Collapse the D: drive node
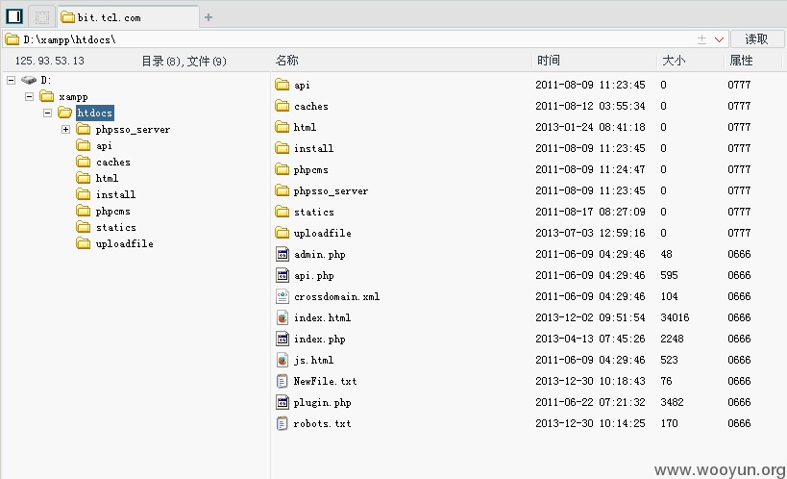The image size is (787, 479). pyautogui.click(x=11, y=80)
